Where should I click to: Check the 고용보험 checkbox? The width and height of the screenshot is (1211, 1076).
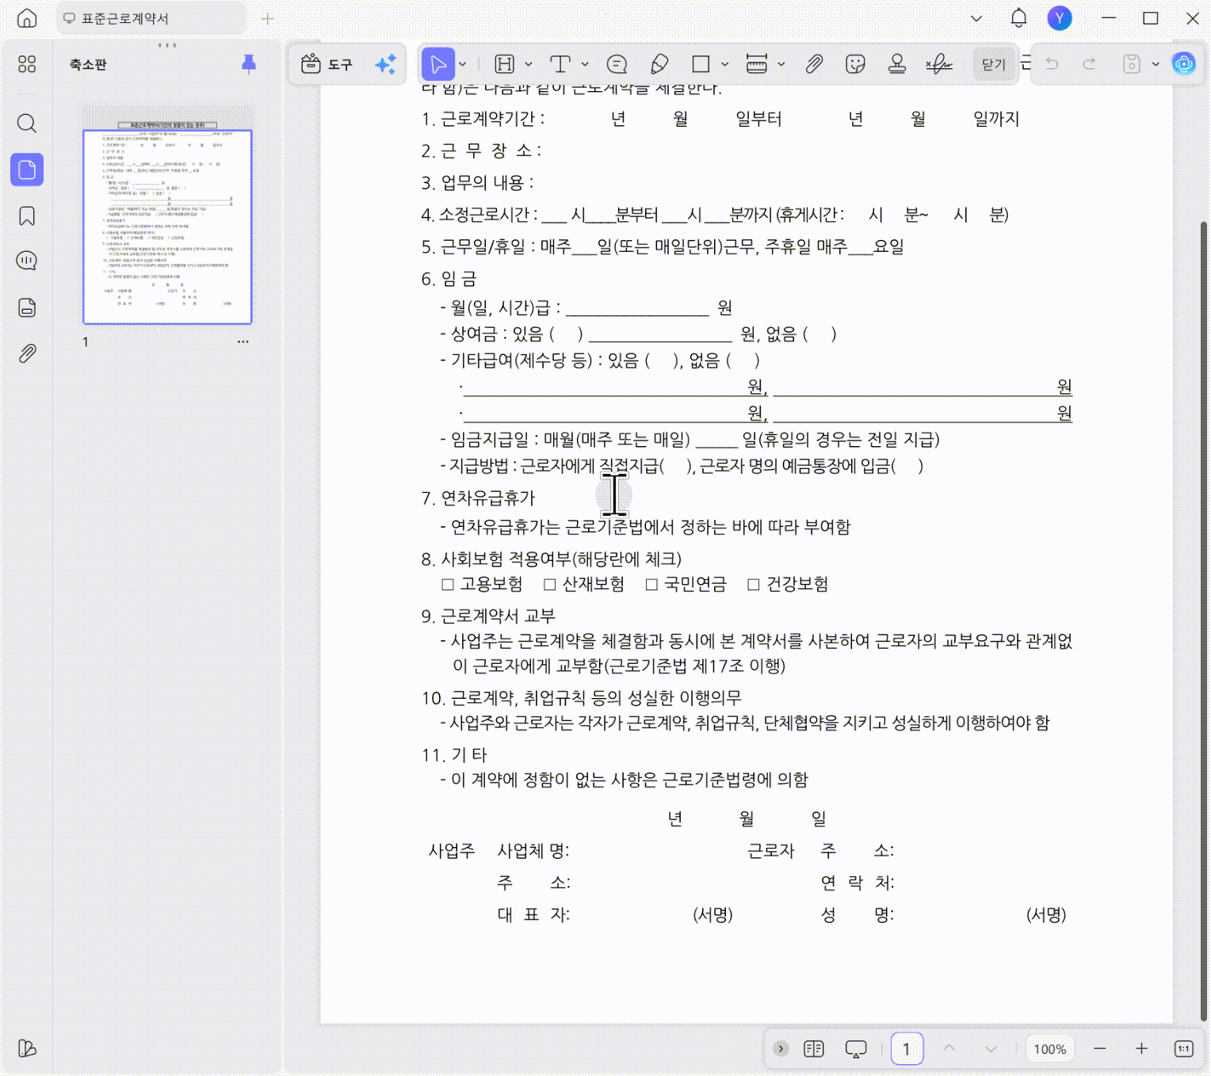click(x=448, y=585)
